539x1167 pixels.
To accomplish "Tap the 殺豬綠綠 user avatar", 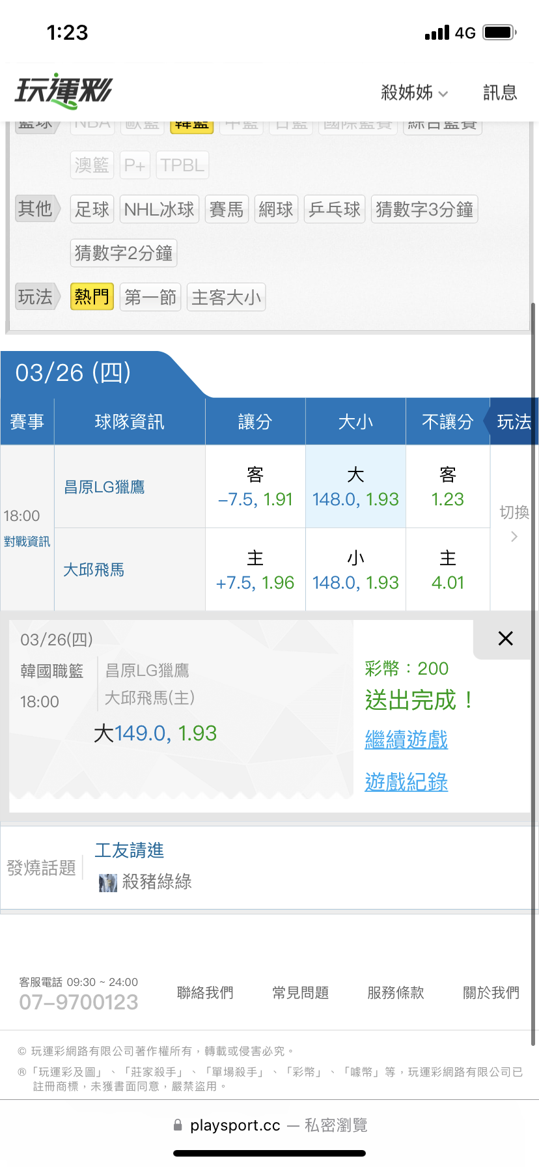I will [x=107, y=882].
